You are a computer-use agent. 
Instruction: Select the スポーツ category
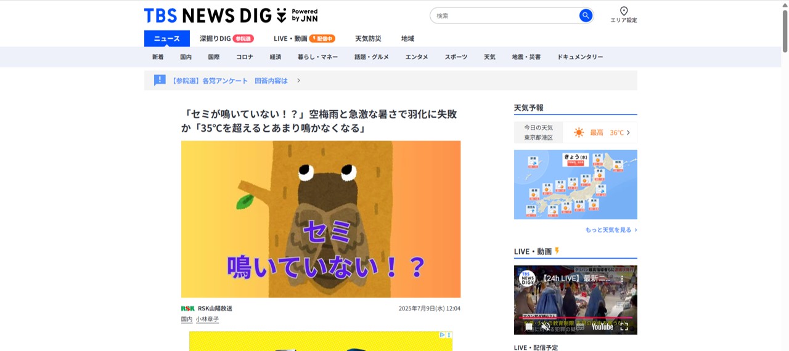point(456,57)
